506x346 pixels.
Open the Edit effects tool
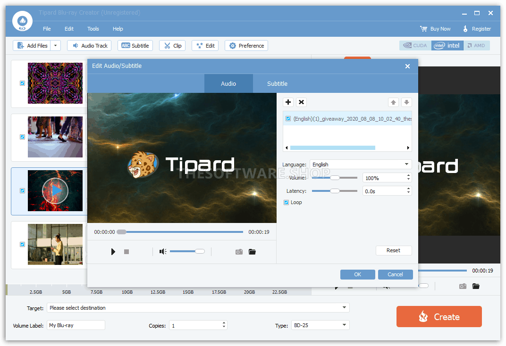coord(205,45)
